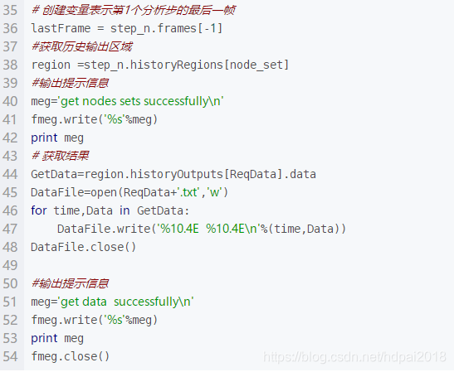Screen dimensions: 454x372
Task: Click the lastFrame variable on line 36
Action: [61, 28]
